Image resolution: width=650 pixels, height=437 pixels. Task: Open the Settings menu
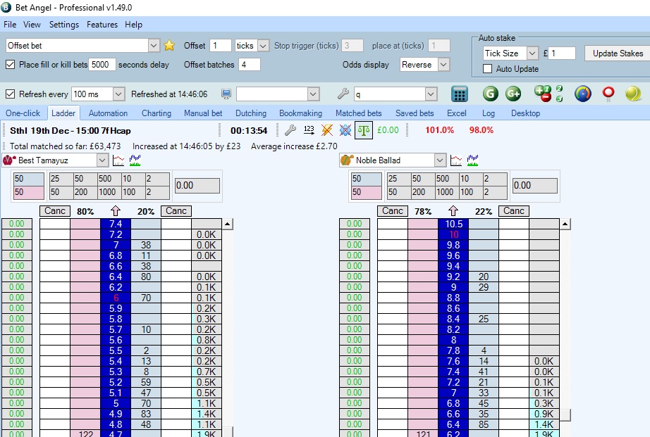point(64,25)
